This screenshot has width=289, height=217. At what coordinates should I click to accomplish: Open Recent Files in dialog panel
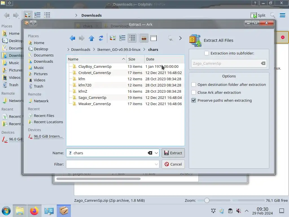point(44,116)
